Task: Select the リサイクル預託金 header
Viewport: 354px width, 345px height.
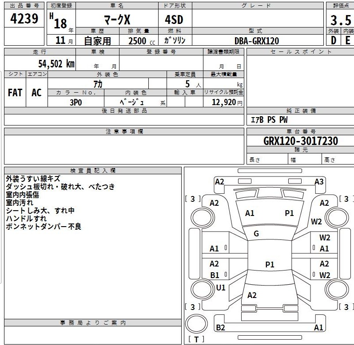Action: point(223,92)
